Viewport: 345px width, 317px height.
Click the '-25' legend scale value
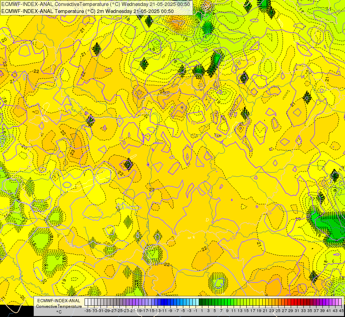click(x=120, y=311)
